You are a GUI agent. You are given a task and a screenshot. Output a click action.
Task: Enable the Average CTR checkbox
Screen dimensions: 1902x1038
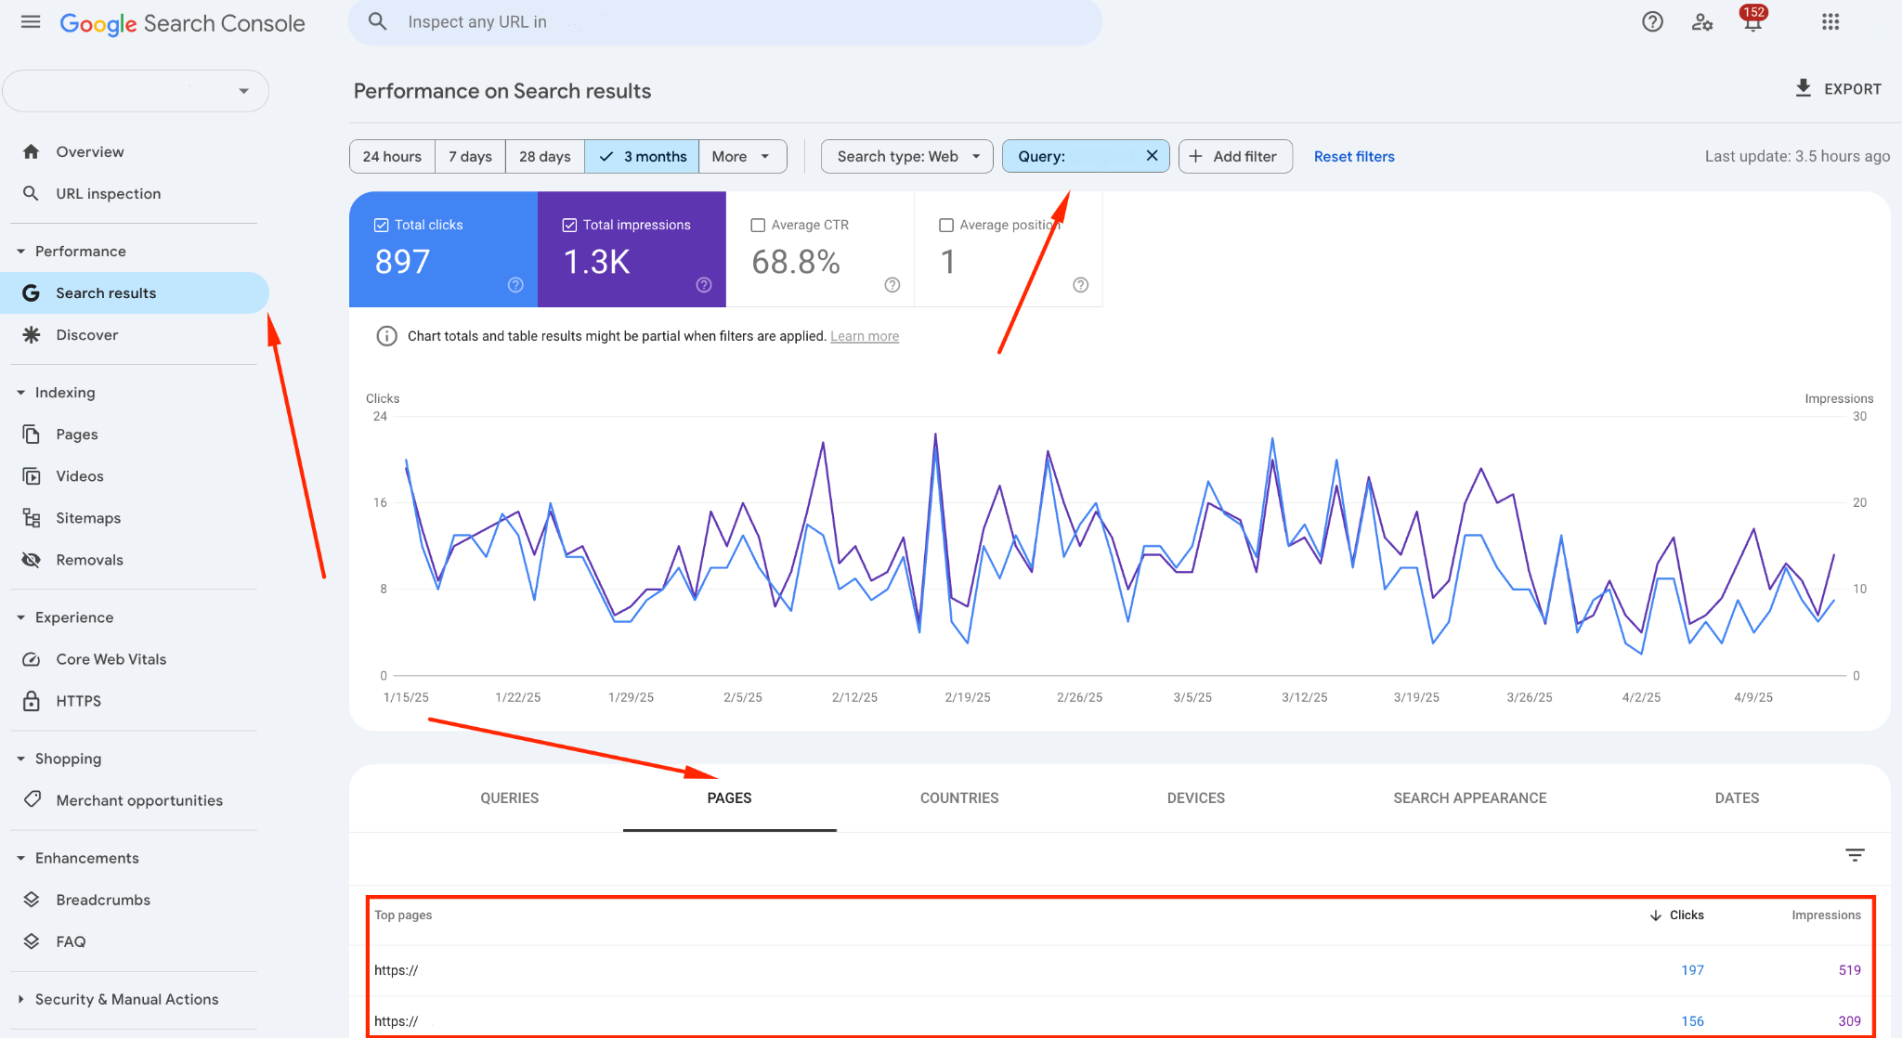click(758, 225)
